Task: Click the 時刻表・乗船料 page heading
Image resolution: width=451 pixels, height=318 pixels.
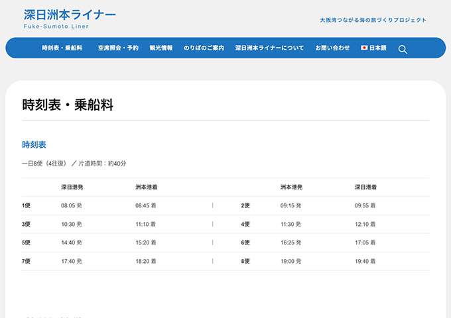Action: pos(68,105)
